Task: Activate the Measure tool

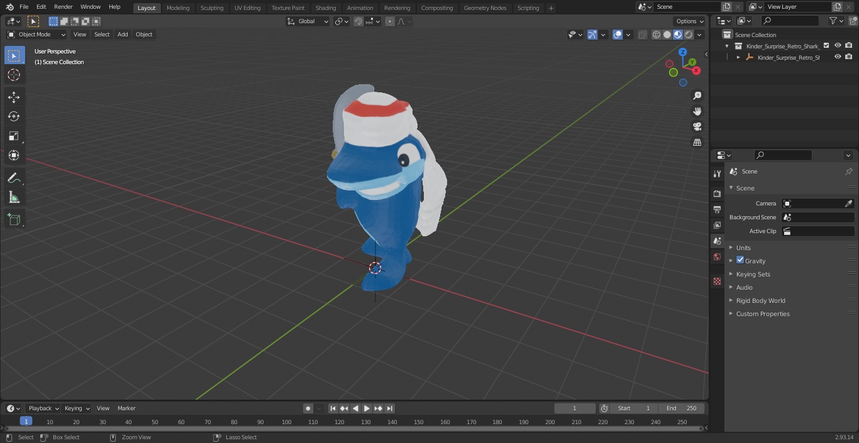Action: [x=14, y=198]
